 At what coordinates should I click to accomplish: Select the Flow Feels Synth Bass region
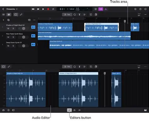pos(84,36)
